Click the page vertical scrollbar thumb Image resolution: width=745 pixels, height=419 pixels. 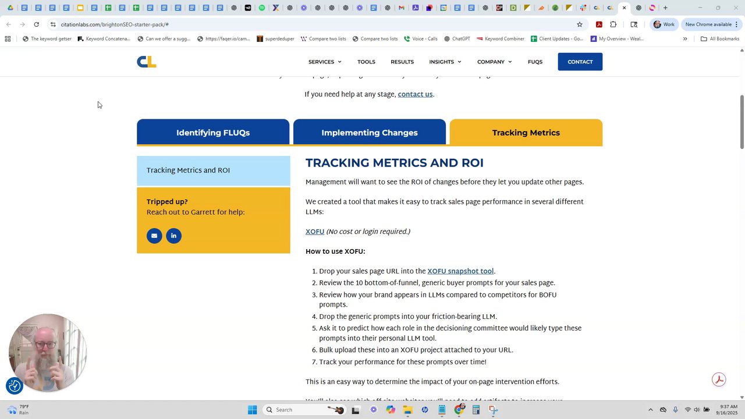point(742,121)
